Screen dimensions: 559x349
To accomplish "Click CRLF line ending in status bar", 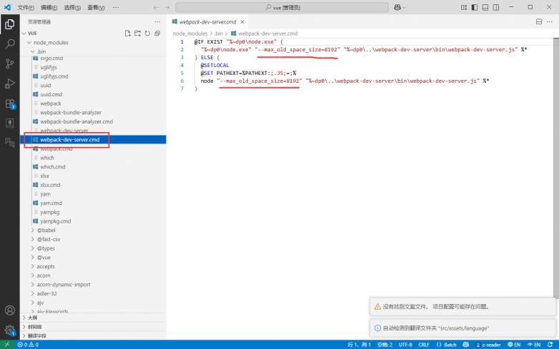I will pyautogui.click(x=424, y=344).
